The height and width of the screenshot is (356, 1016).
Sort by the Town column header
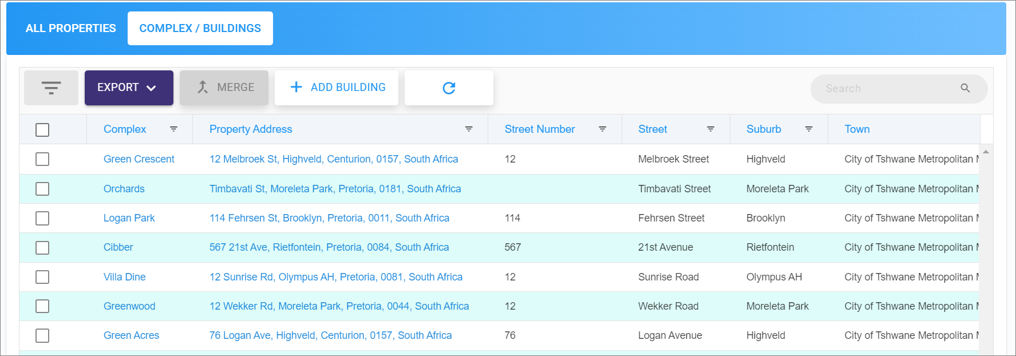pos(857,129)
